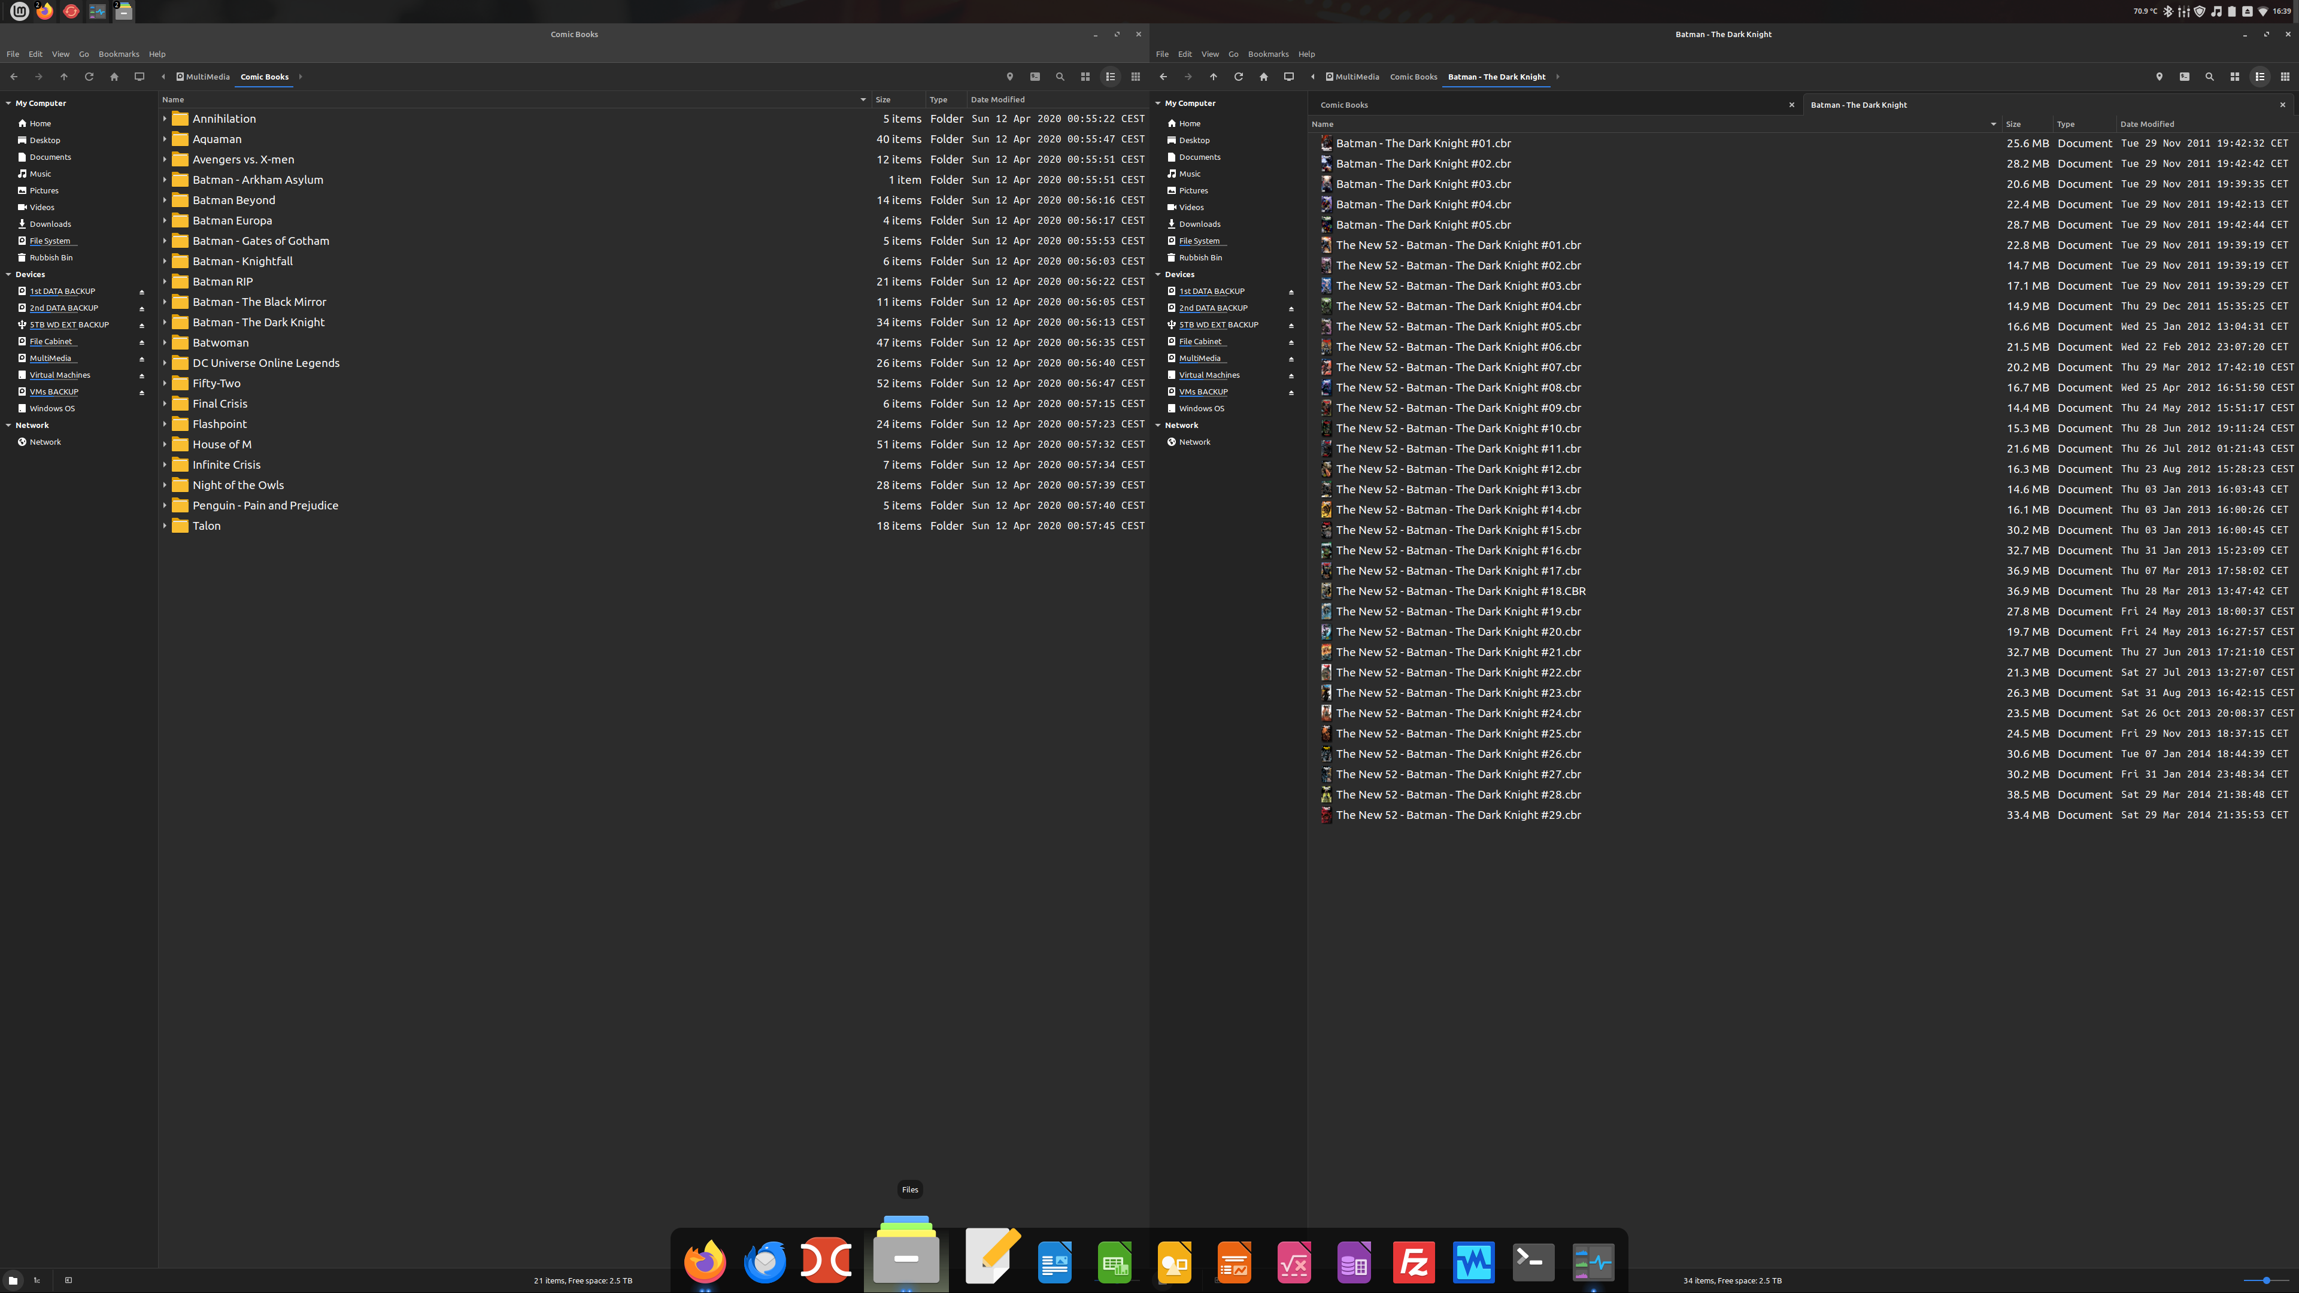Switch the left window to compact view
The width and height of the screenshot is (2299, 1293).
point(1135,77)
